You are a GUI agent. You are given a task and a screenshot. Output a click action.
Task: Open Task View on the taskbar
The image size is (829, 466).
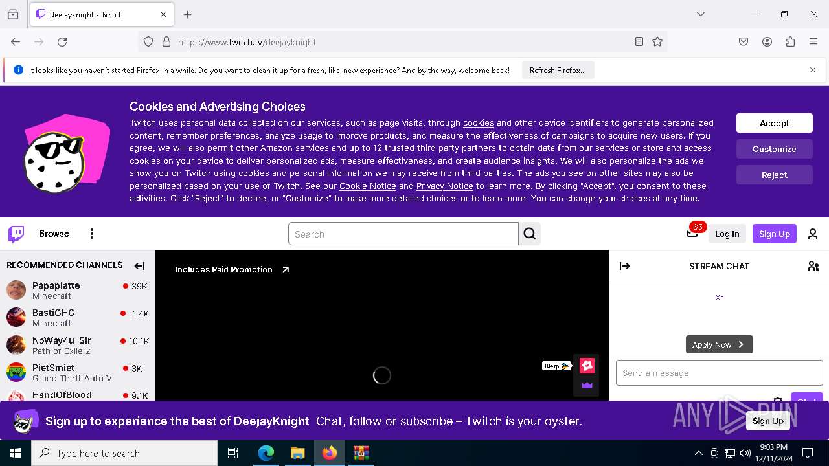[233, 453]
